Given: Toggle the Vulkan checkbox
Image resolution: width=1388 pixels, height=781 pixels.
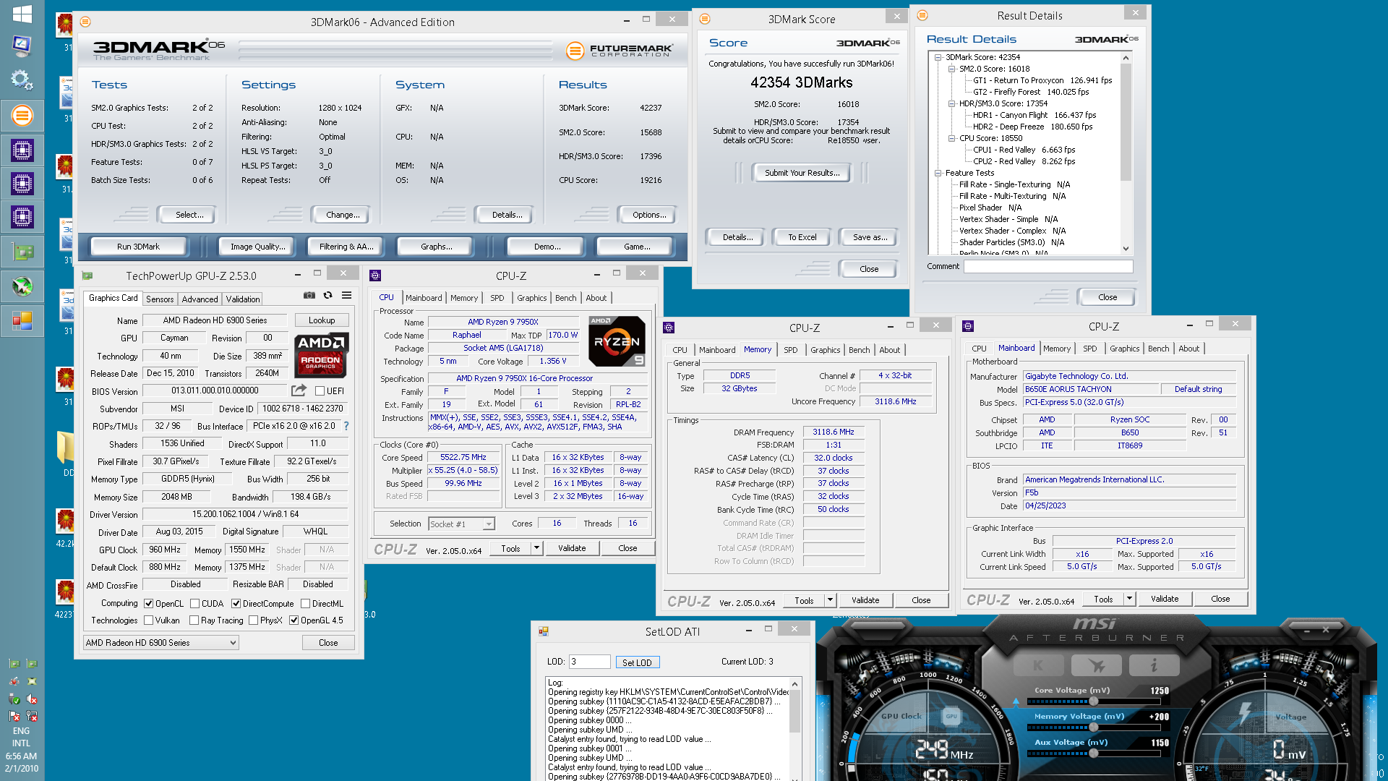Looking at the screenshot, I should pos(148,620).
